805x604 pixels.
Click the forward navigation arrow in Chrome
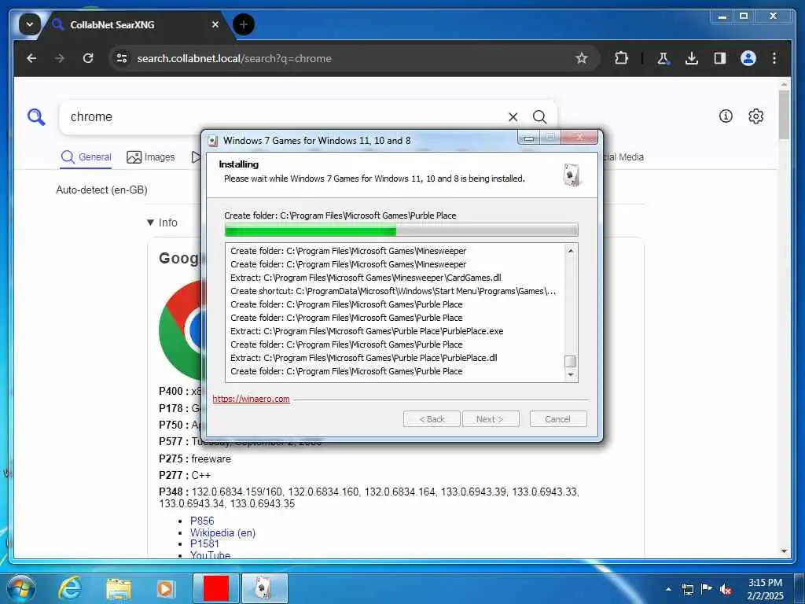pyautogui.click(x=60, y=58)
